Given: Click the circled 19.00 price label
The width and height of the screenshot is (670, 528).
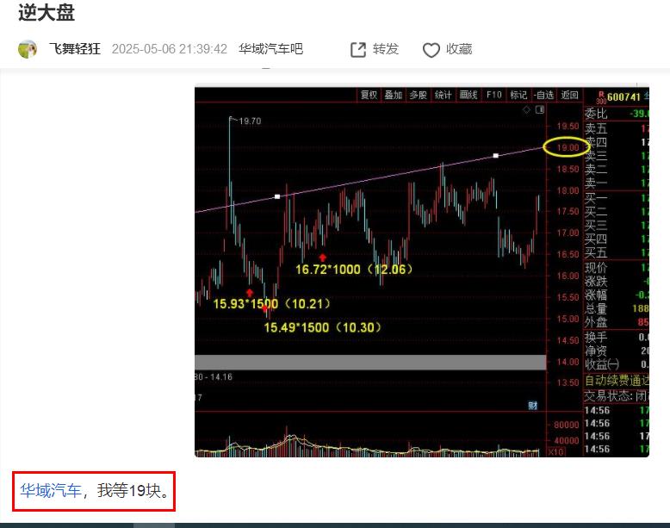Looking at the screenshot, I should coord(567,147).
